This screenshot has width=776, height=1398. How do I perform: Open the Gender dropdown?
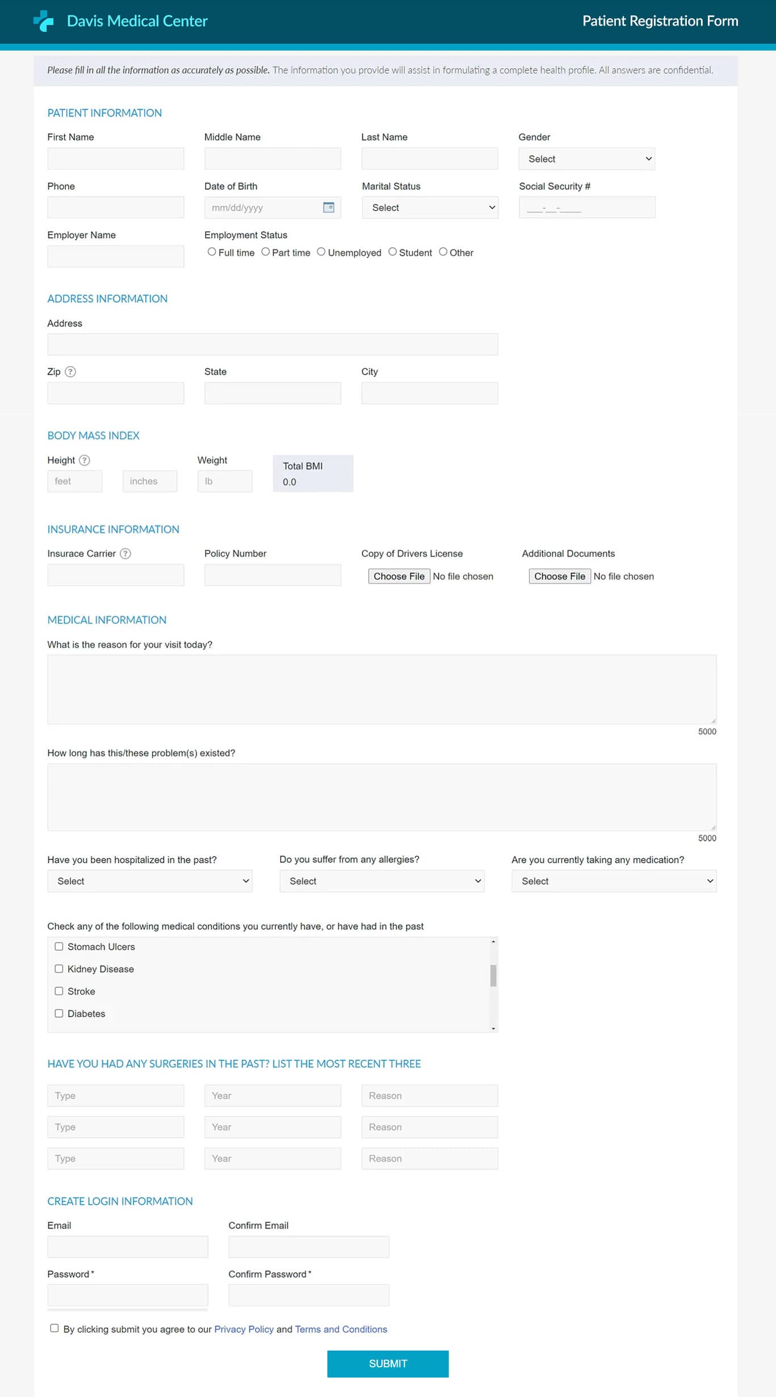coord(586,159)
